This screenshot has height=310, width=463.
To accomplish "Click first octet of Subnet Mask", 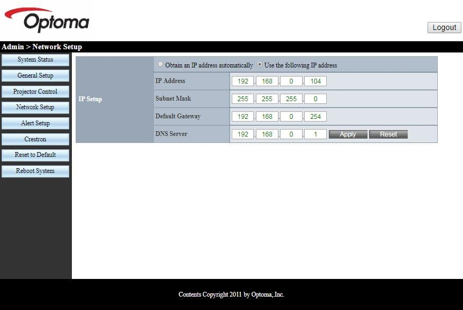I will pyautogui.click(x=243, y=99).
